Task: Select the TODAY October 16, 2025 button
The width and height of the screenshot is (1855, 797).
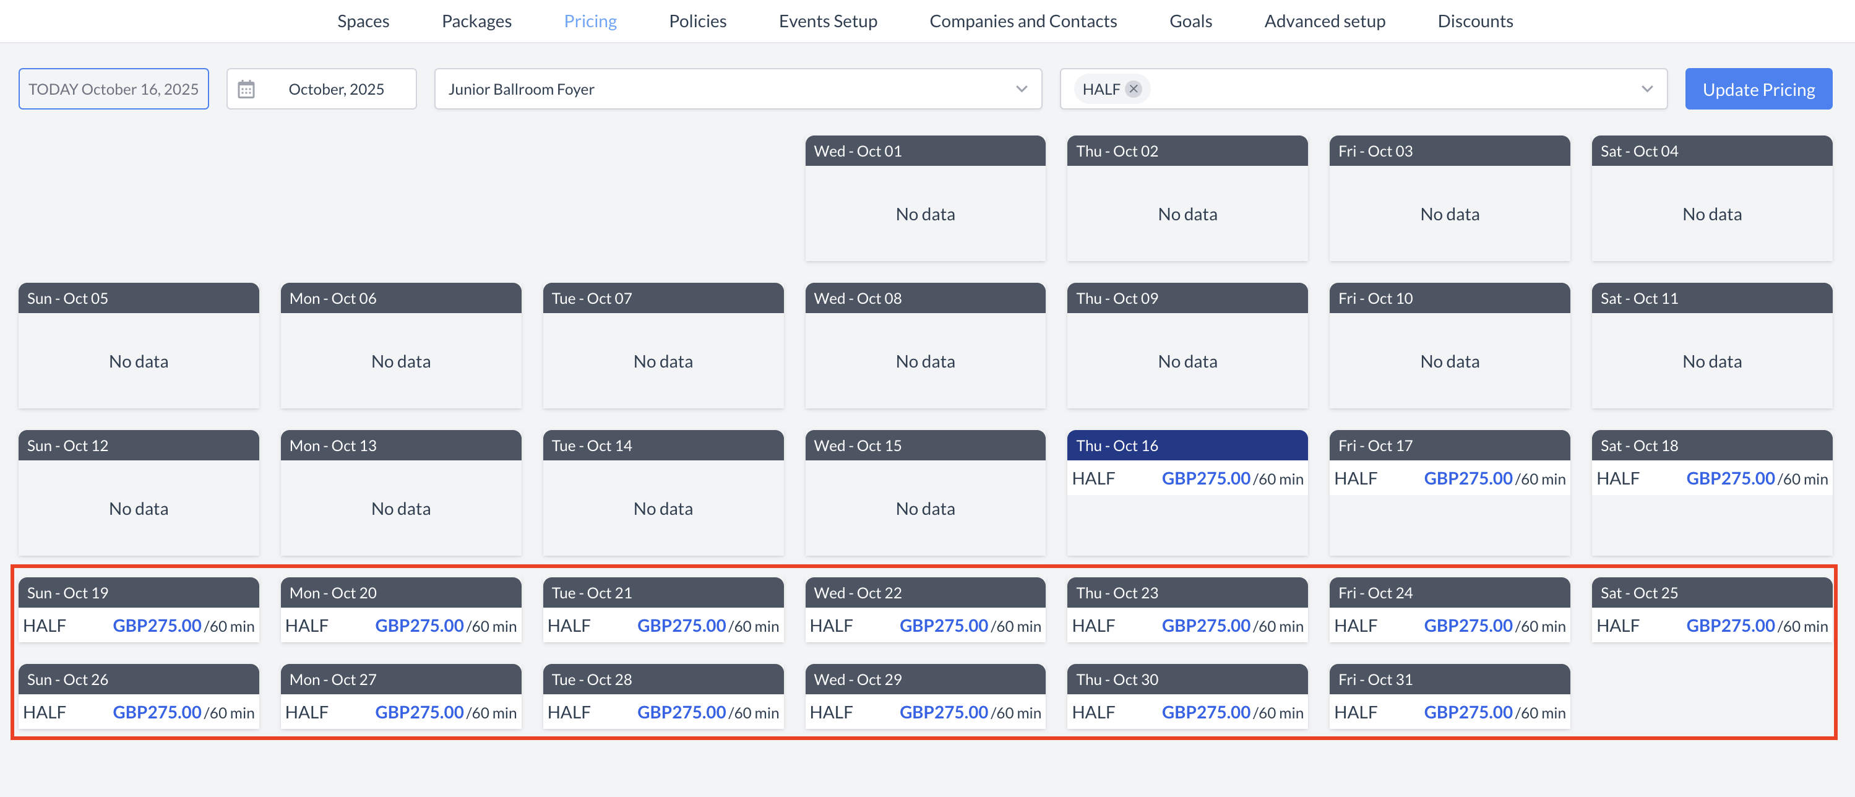Action: tap(113, 88)
